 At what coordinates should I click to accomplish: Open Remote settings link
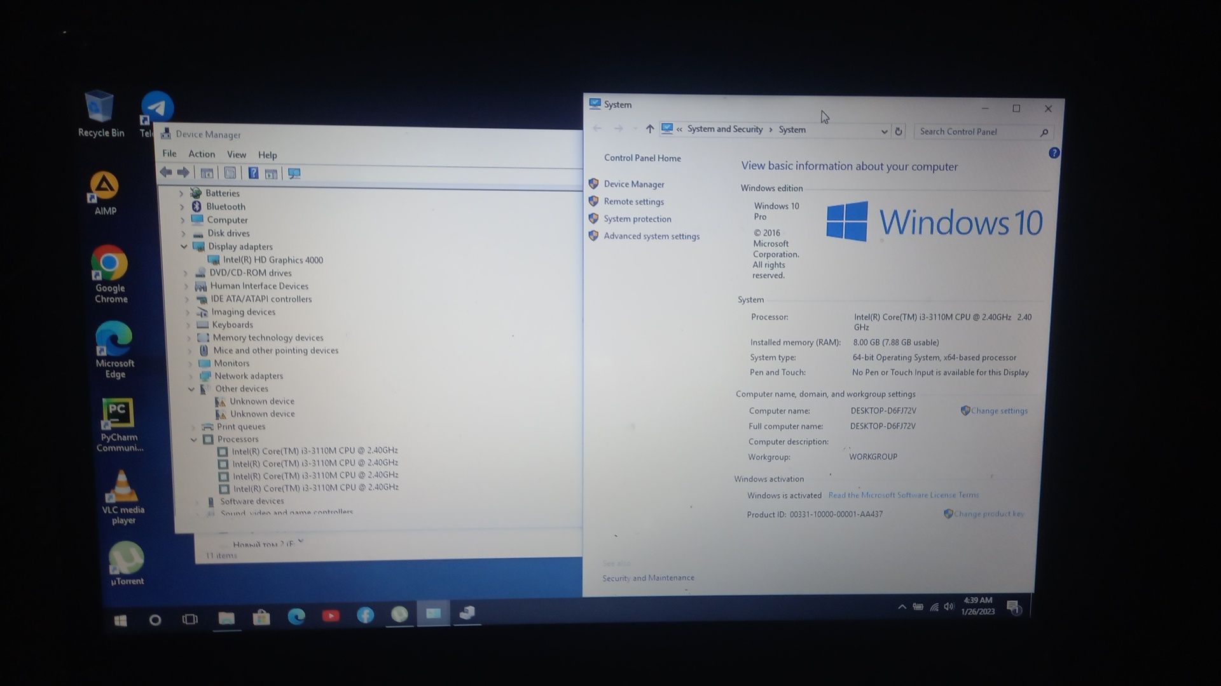tap(634, 201)
